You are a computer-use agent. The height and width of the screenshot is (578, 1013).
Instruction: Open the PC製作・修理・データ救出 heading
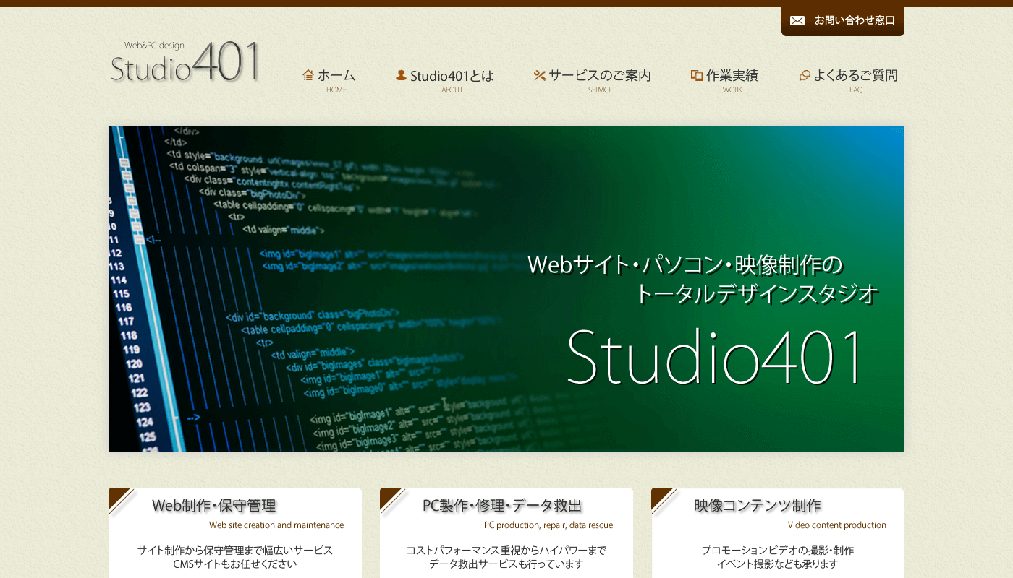click(503, 506)
